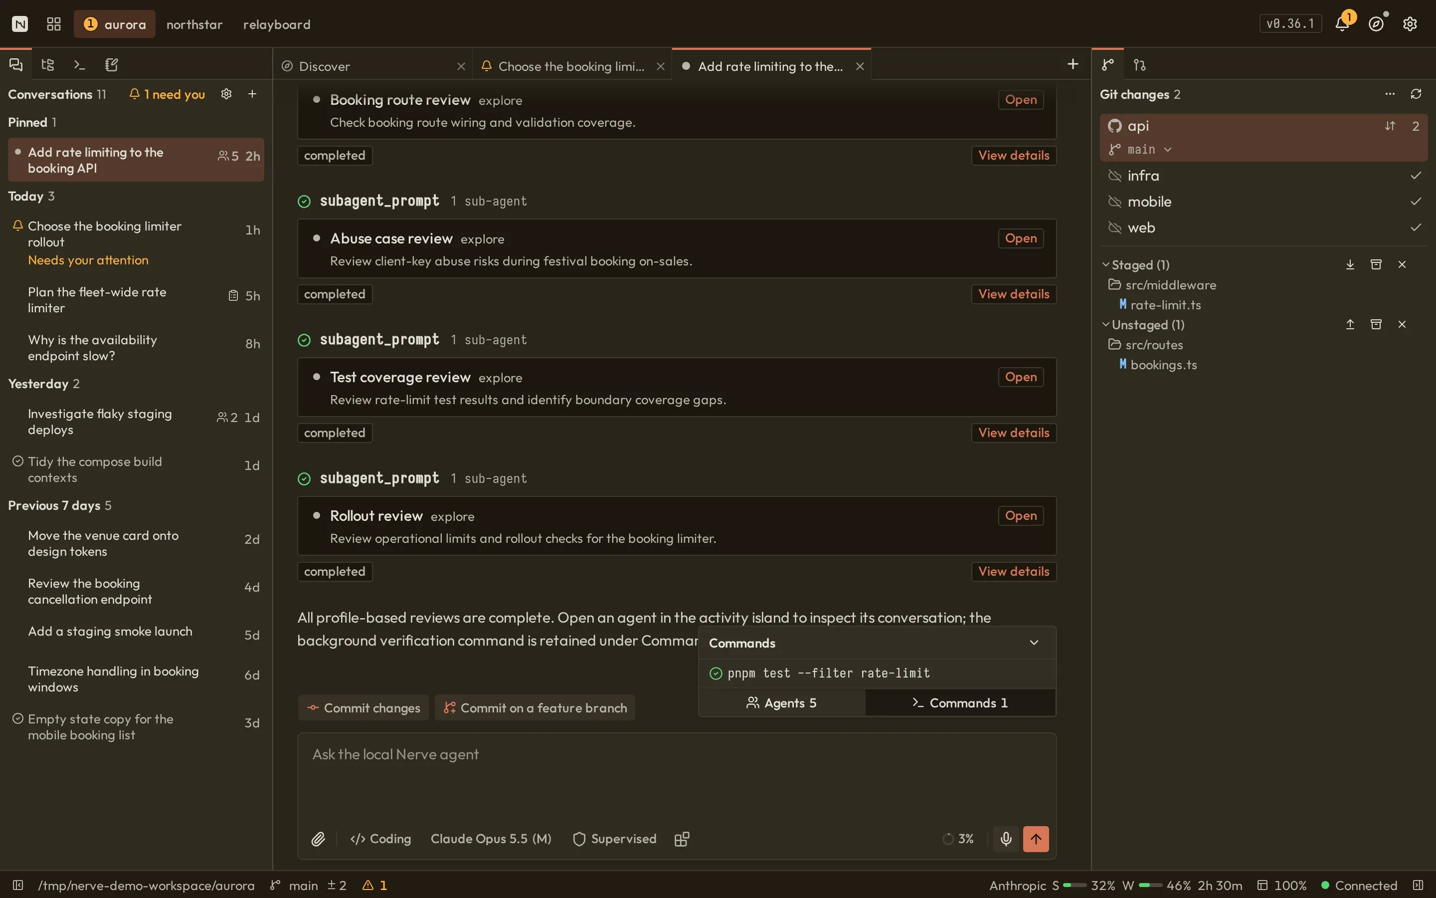Open the pull requests panel icon
This screenshot has height=898, width=1436.
coord(1140,65)
